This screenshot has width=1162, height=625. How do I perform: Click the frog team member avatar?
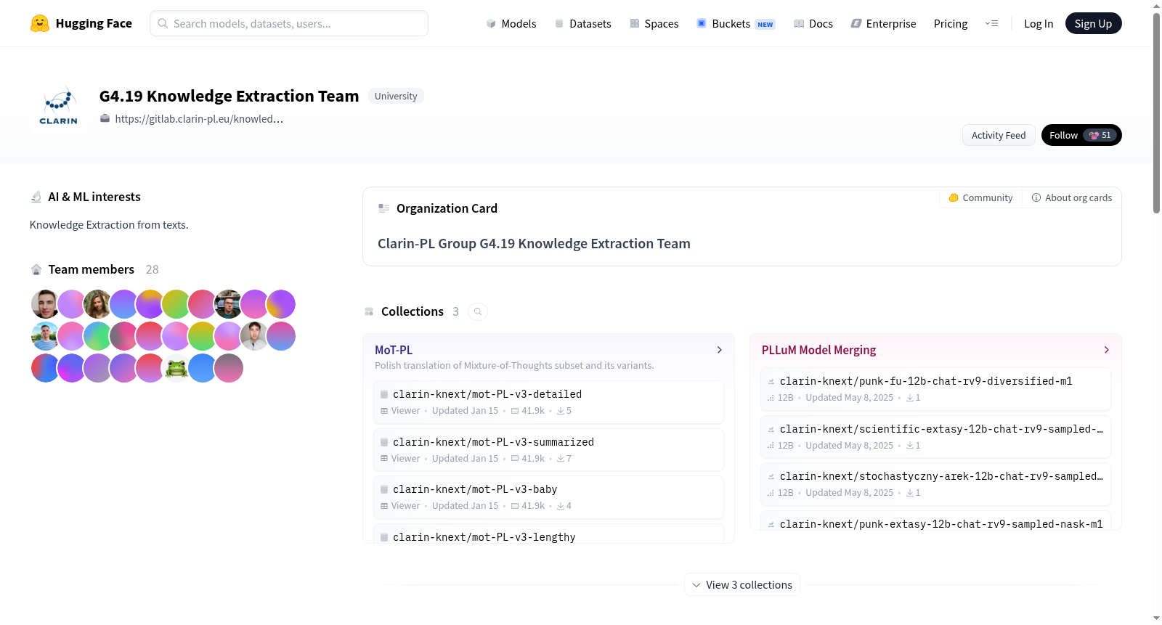176,368
